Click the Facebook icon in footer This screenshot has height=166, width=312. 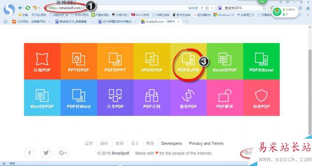30,153
